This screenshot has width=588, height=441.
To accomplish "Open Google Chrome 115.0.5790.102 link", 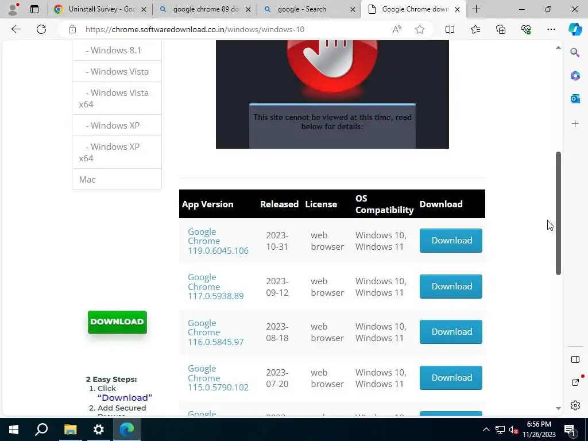I will (218, 378).
